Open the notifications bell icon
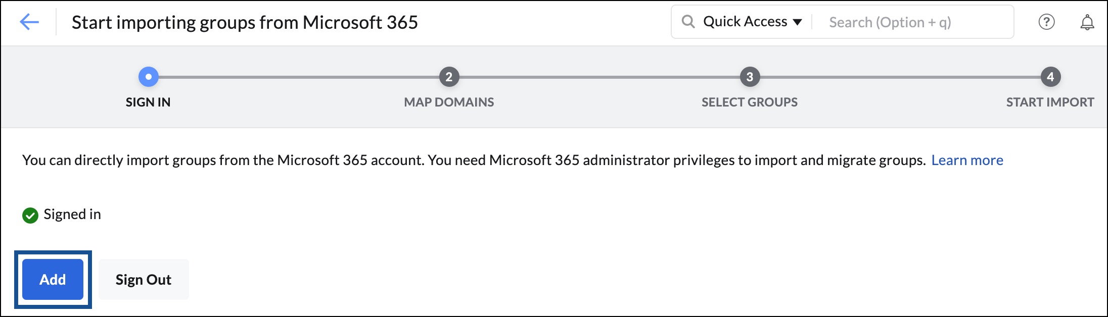Image resolution: width=1108 pixels, height=317 pixels. coord(1087,22)
